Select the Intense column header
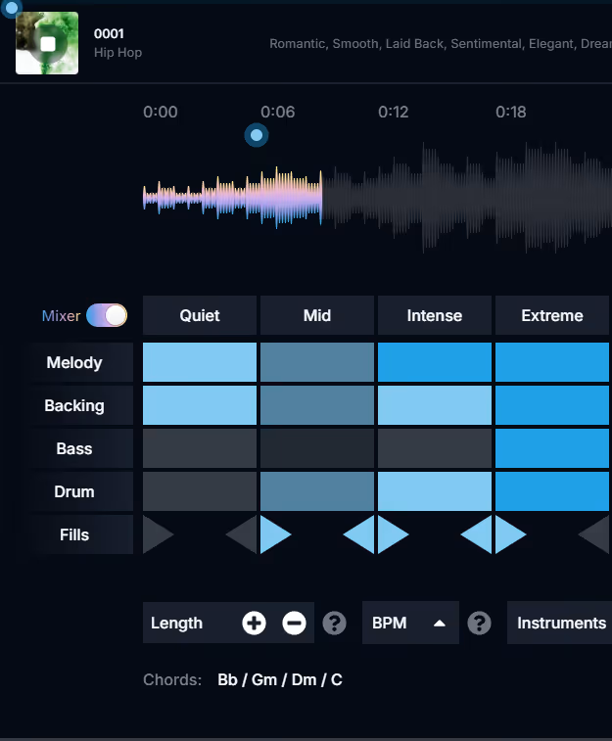 coord(435,315)
